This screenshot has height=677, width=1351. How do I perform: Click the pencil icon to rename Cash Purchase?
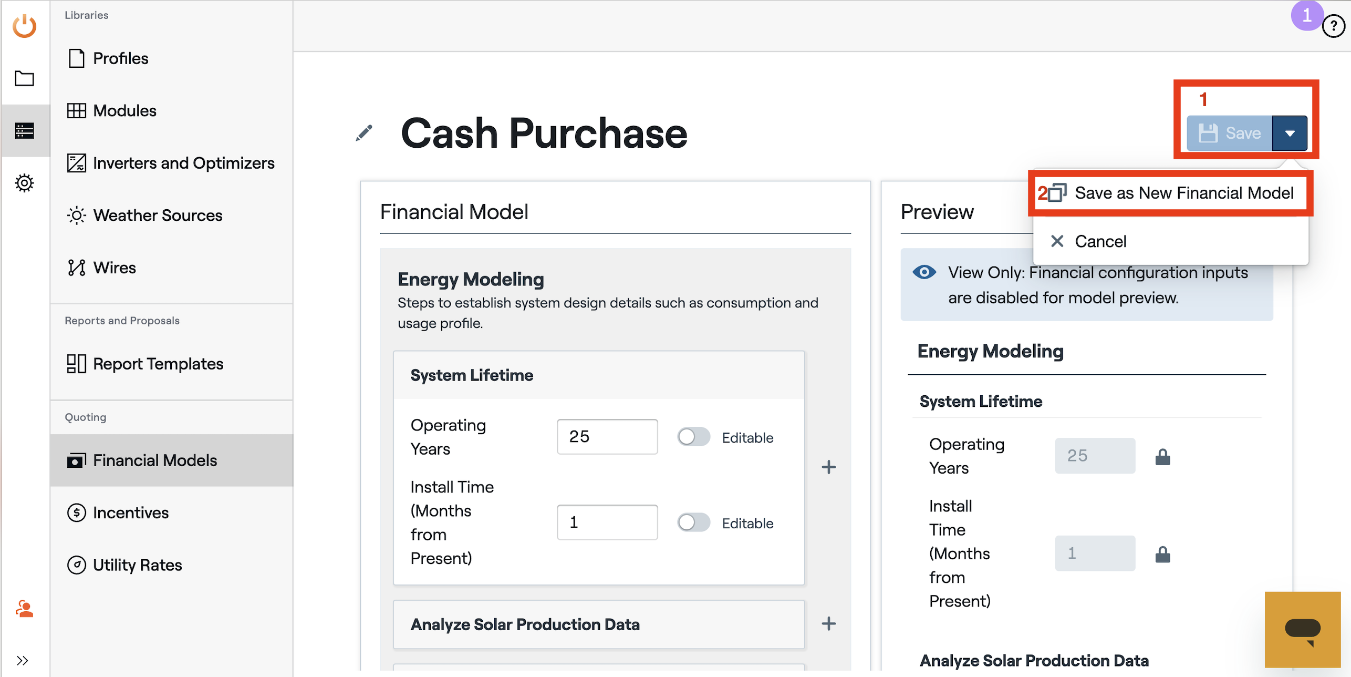click(363, 133)
